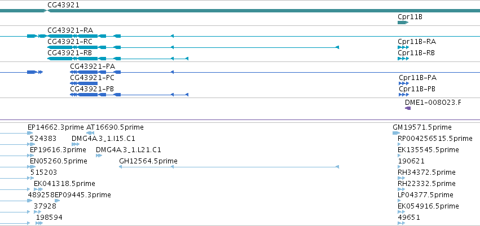Screen dimensions: 480x226
Task: Select the 489258 feature label
Action: (41, 195)
